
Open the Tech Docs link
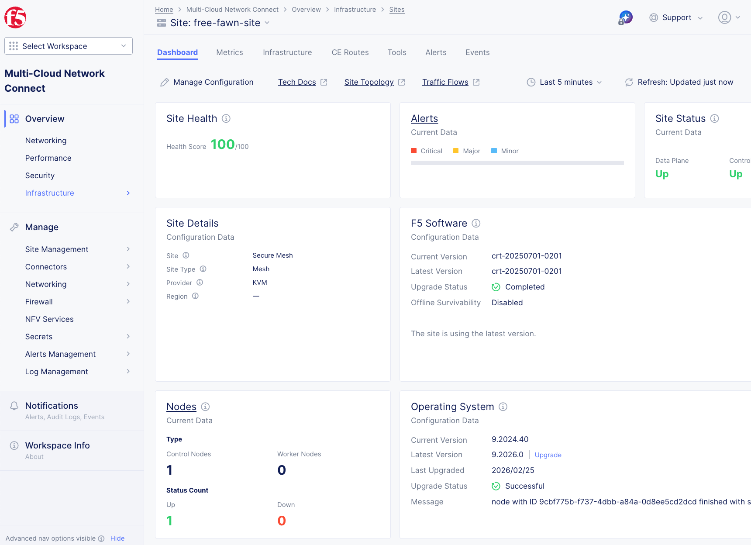coord(303,82)
